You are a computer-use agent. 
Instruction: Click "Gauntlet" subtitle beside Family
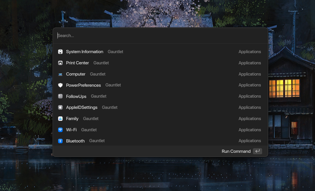point(91,119)
